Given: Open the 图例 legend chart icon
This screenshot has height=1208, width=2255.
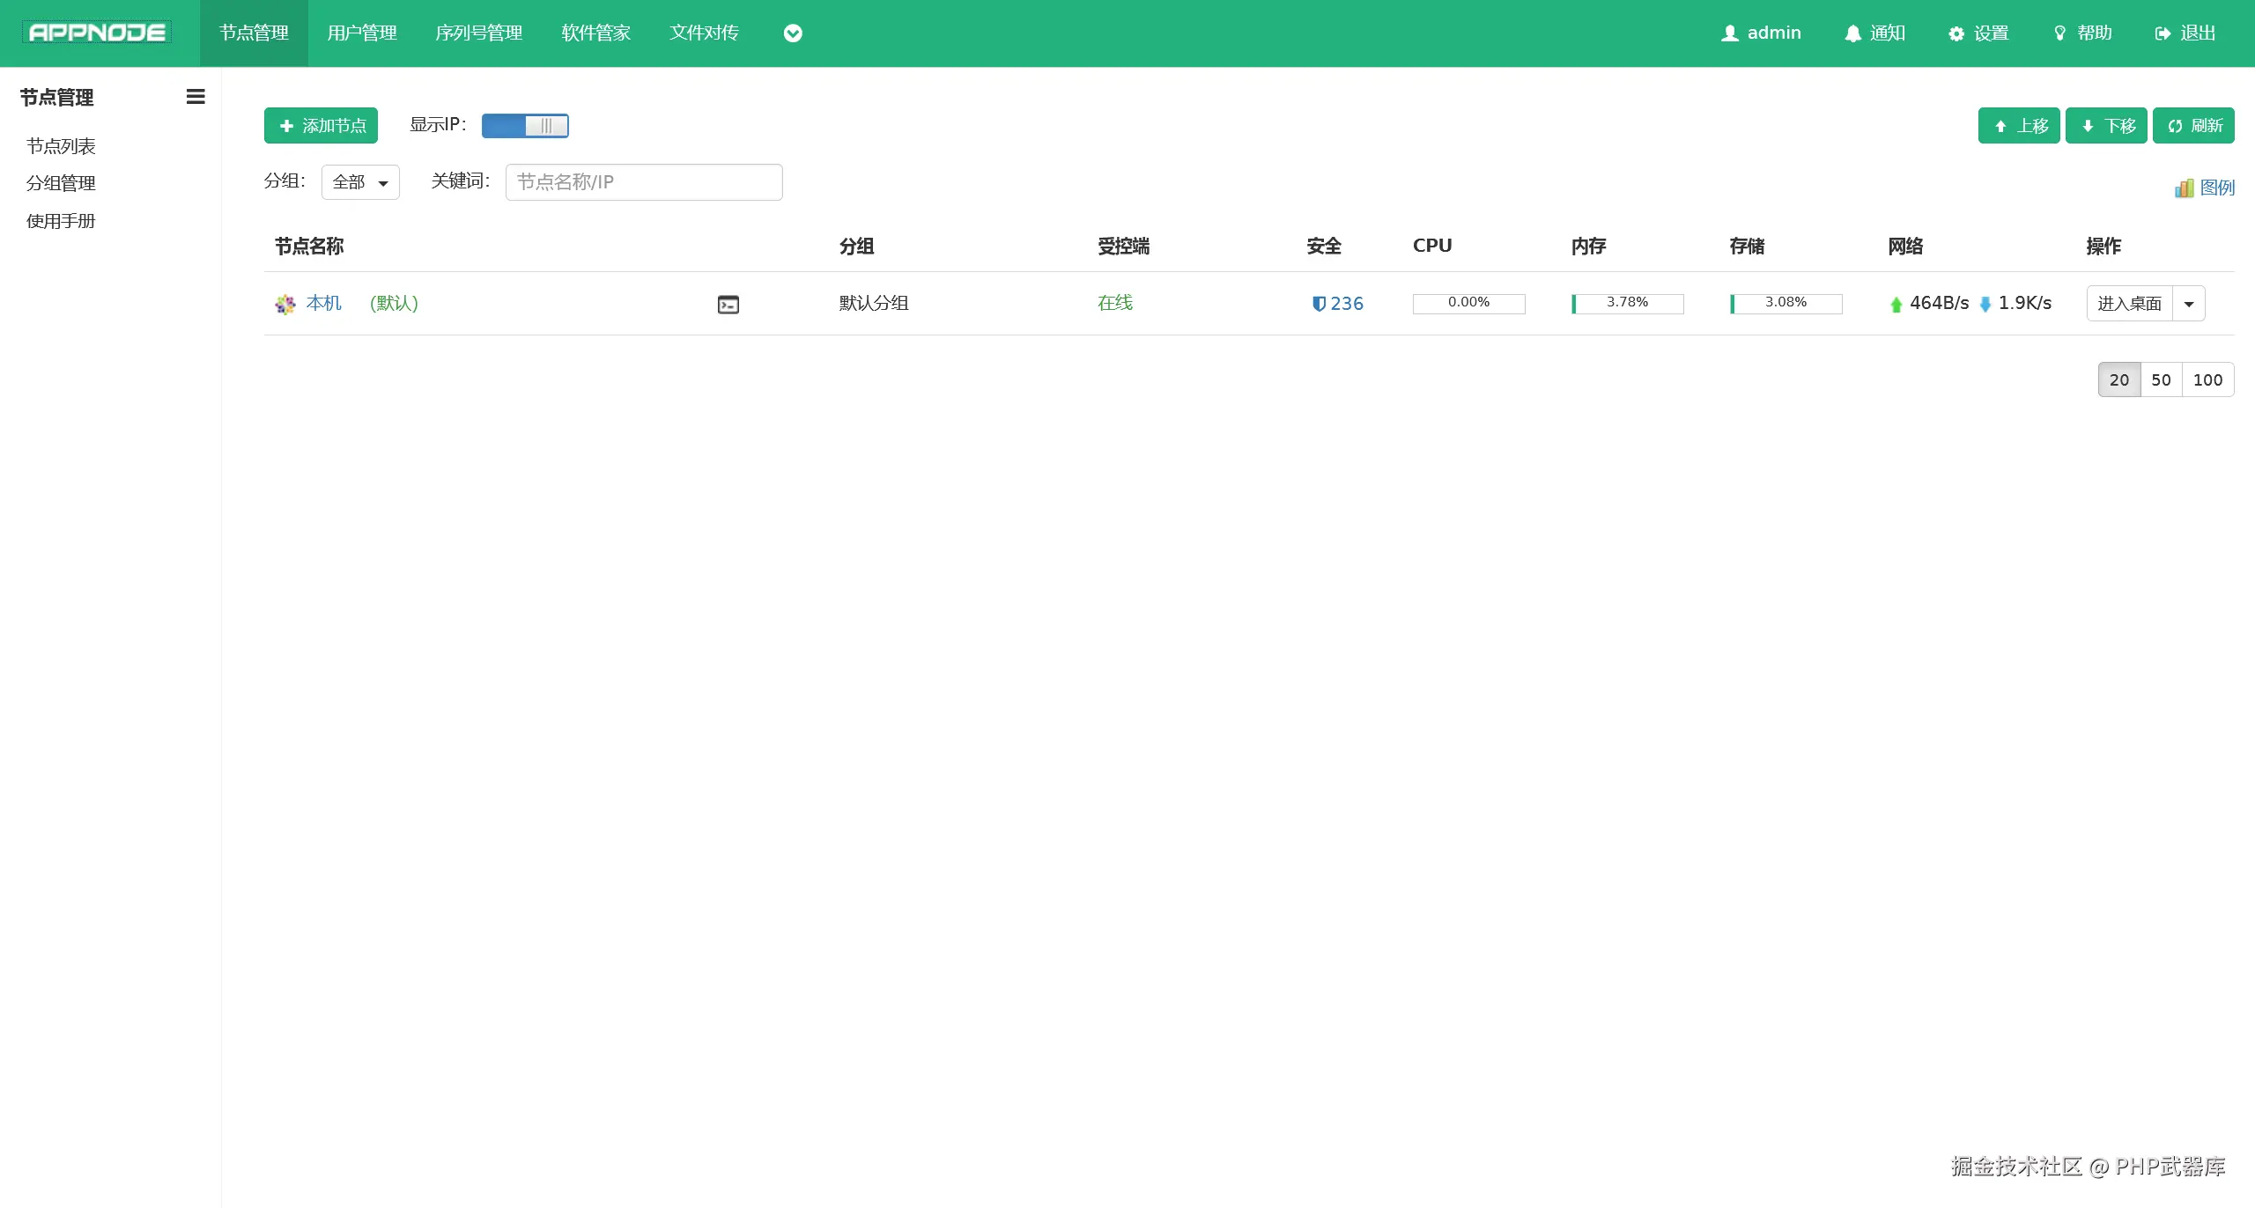Looking at the screenshot, I should pos(2185,188).
